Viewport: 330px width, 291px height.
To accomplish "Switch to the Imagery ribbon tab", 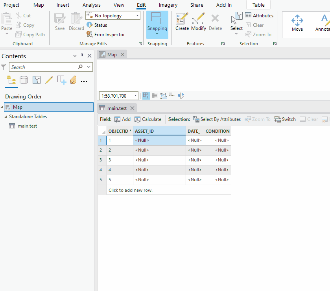I will [x=168, y=5].
